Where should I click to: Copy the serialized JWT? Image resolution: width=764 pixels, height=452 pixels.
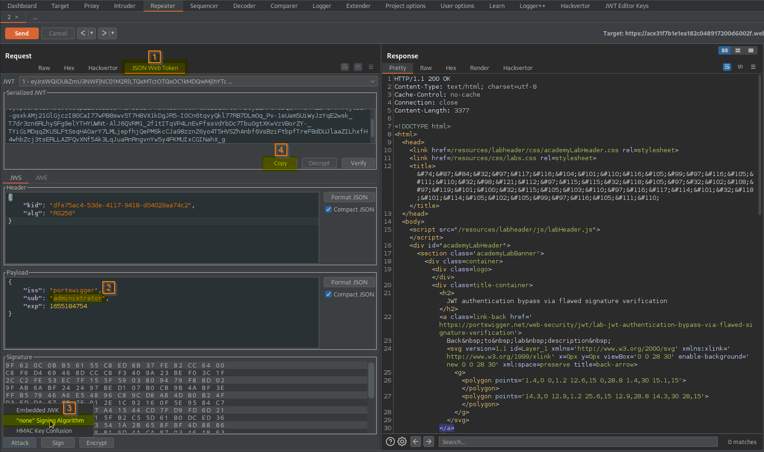[x=280, y=163]
